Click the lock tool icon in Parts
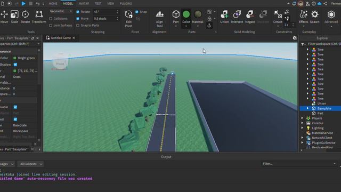The width and height of the screenshot is (341, 192). [209, 19]
